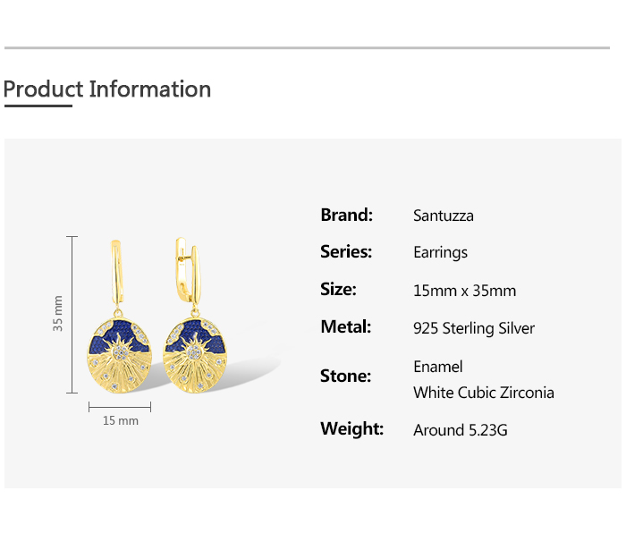Click the Weight: label

351,429
